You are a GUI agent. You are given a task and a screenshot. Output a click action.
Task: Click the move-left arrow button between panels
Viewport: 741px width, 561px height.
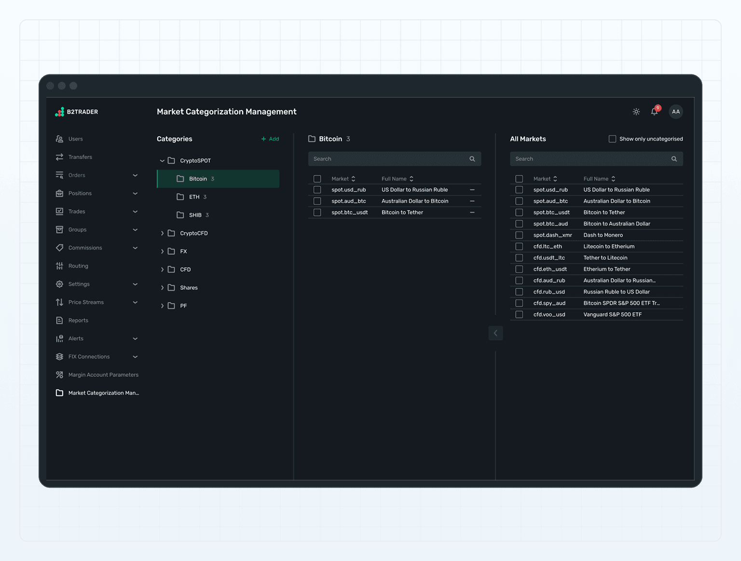495,333
